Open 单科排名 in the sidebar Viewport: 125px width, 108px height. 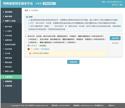[8, 67]
